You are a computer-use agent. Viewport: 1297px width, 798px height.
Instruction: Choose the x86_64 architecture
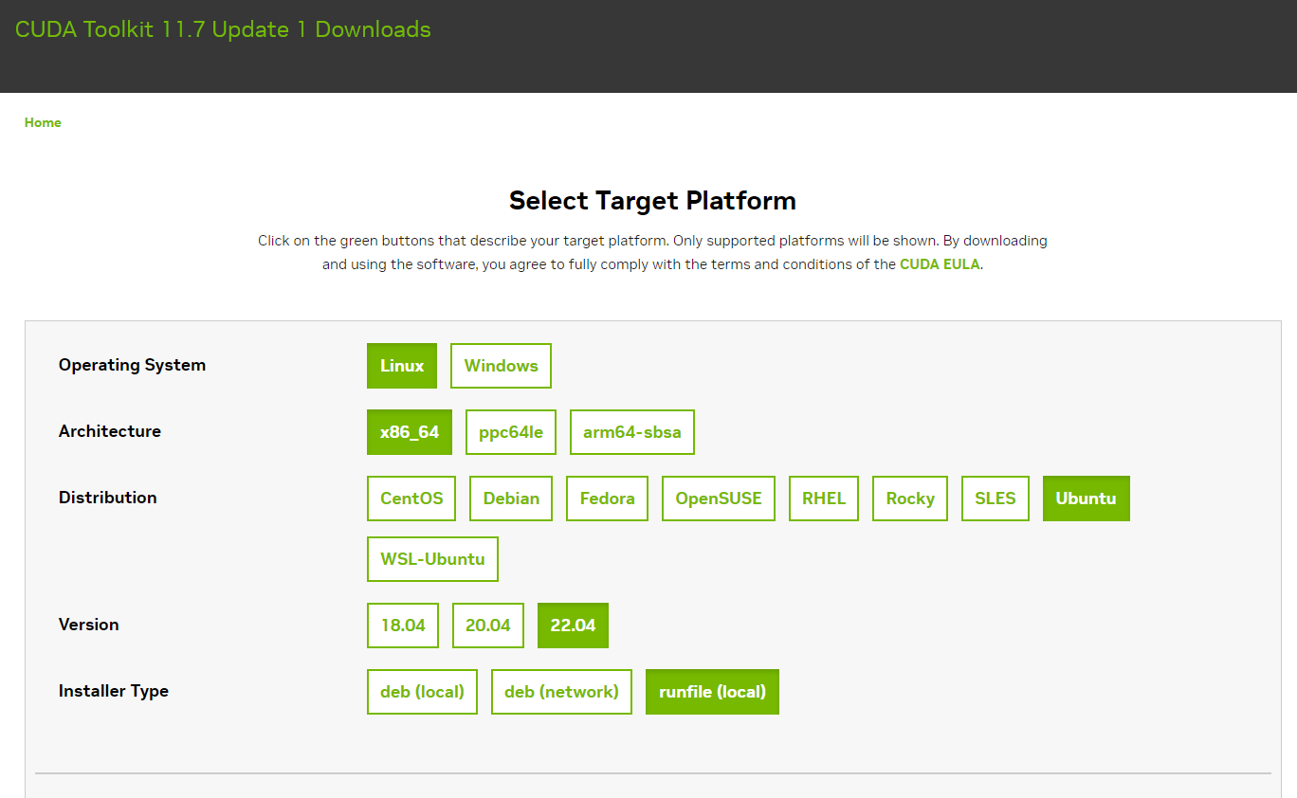click(x=410, y=432)
